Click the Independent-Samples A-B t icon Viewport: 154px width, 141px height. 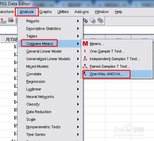85,58
